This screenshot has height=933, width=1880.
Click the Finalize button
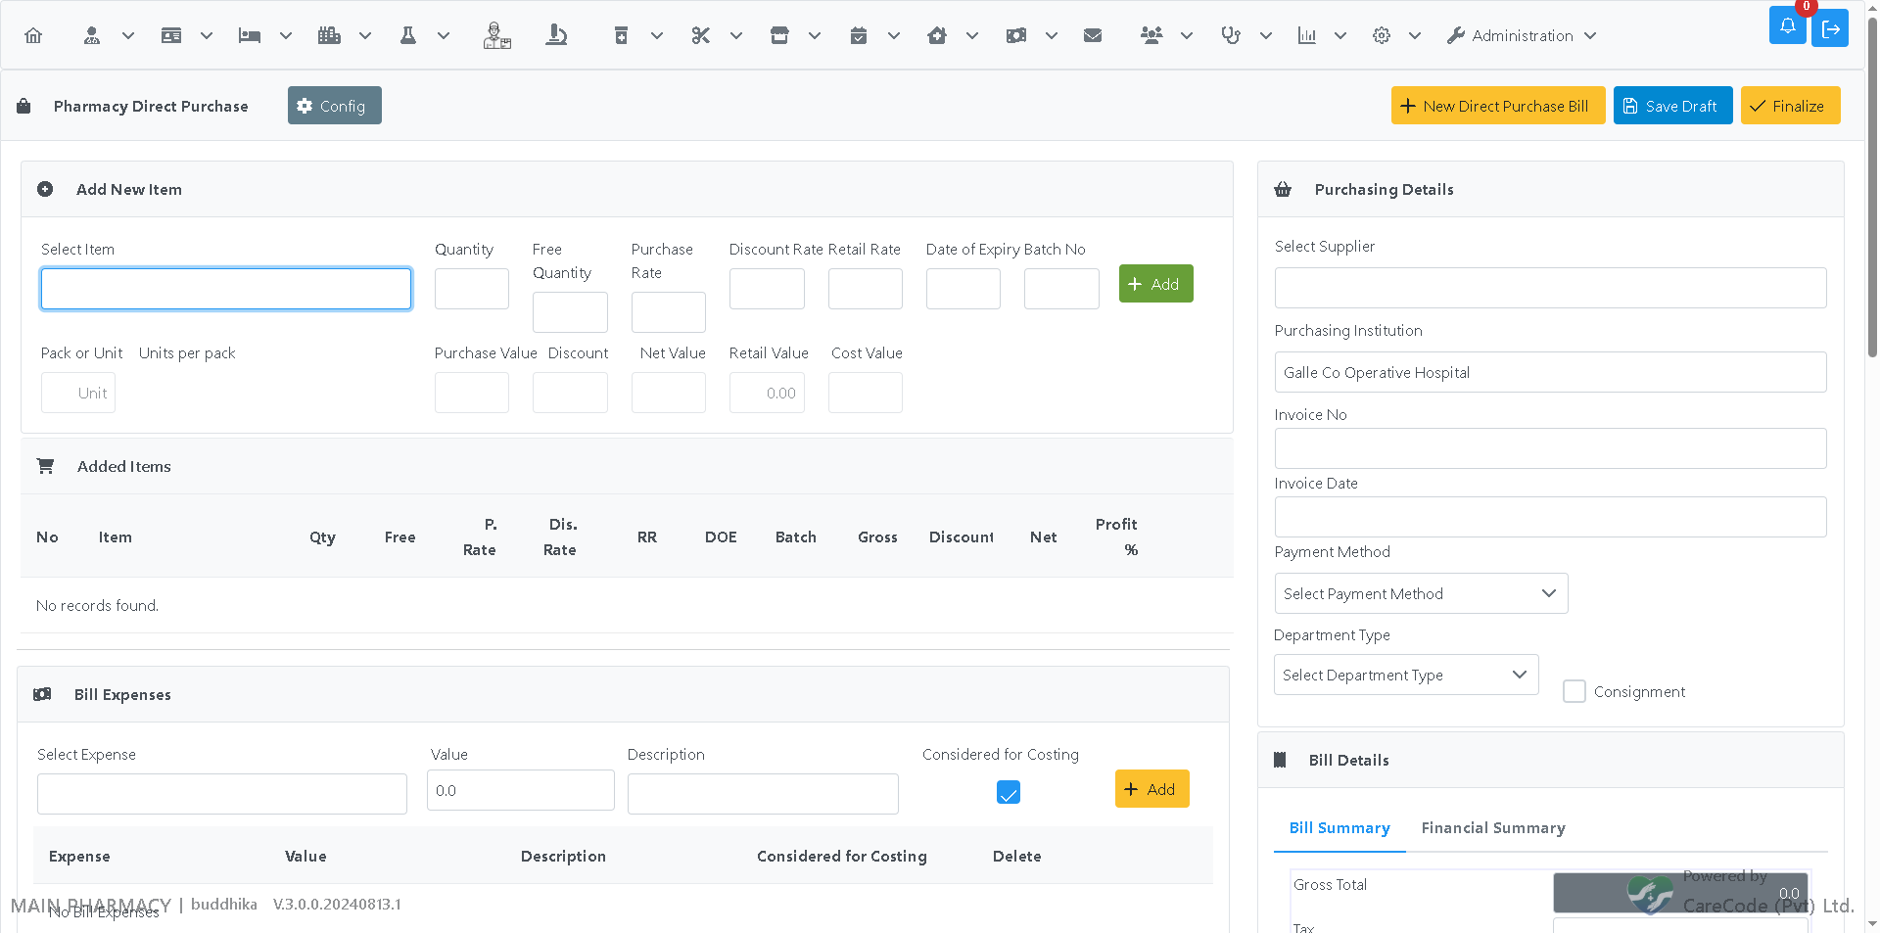point(1790,106)
